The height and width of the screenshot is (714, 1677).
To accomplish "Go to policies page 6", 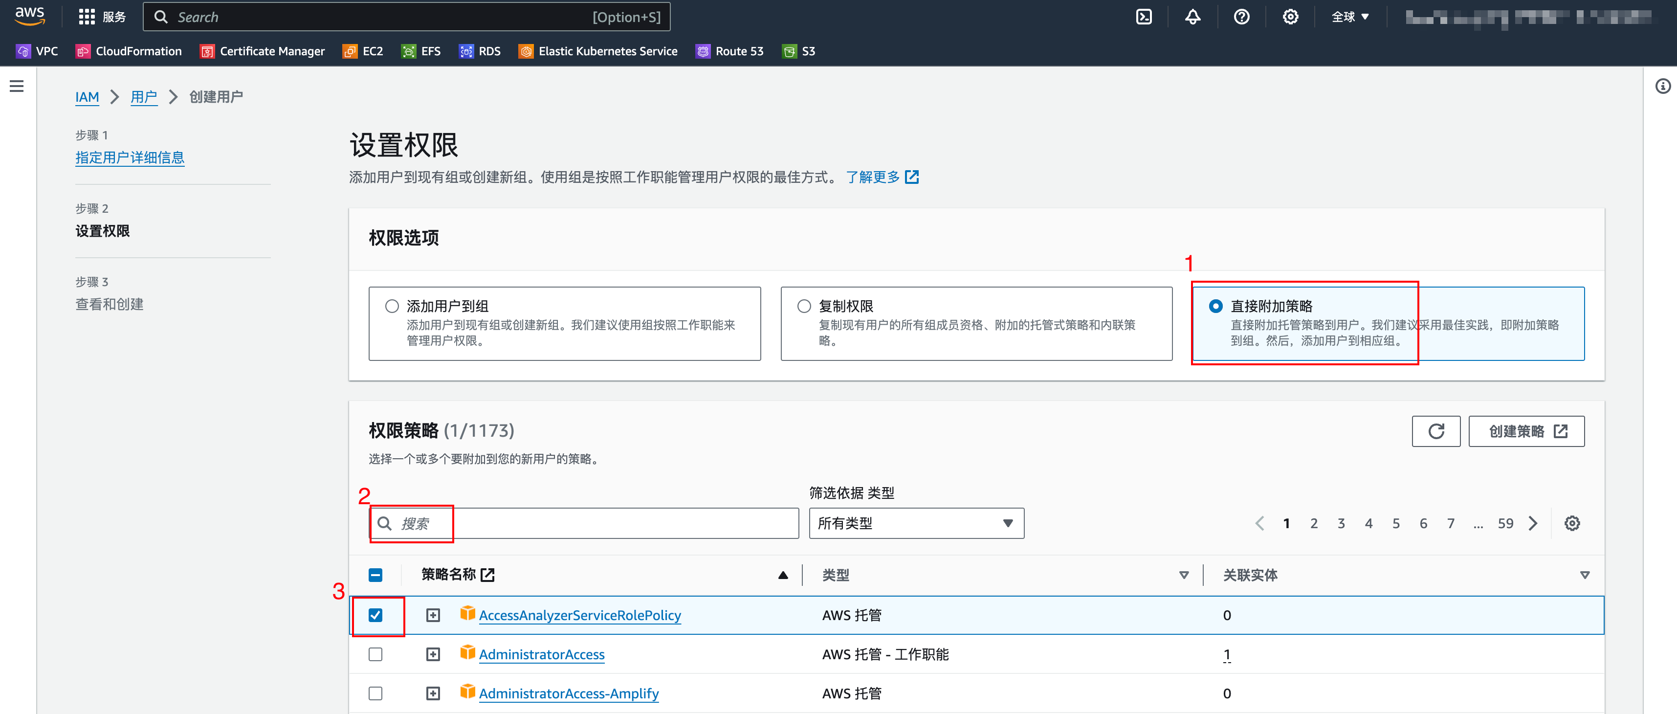I will [x=1423, y=523].
